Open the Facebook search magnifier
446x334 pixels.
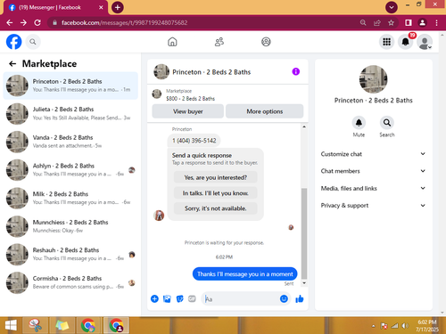[33, 42]
